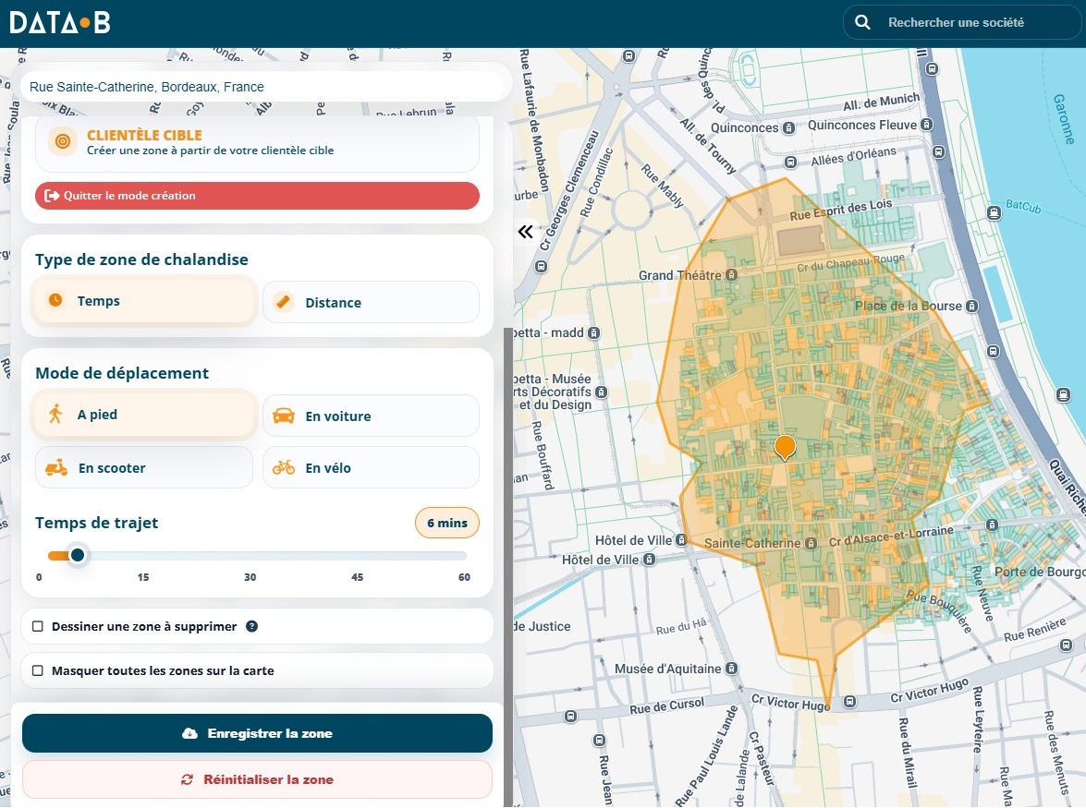Tick Masquer toutes les zones checkbox
The width and height of the screenshot is (1086, 808).
click(x=38, y=671)
